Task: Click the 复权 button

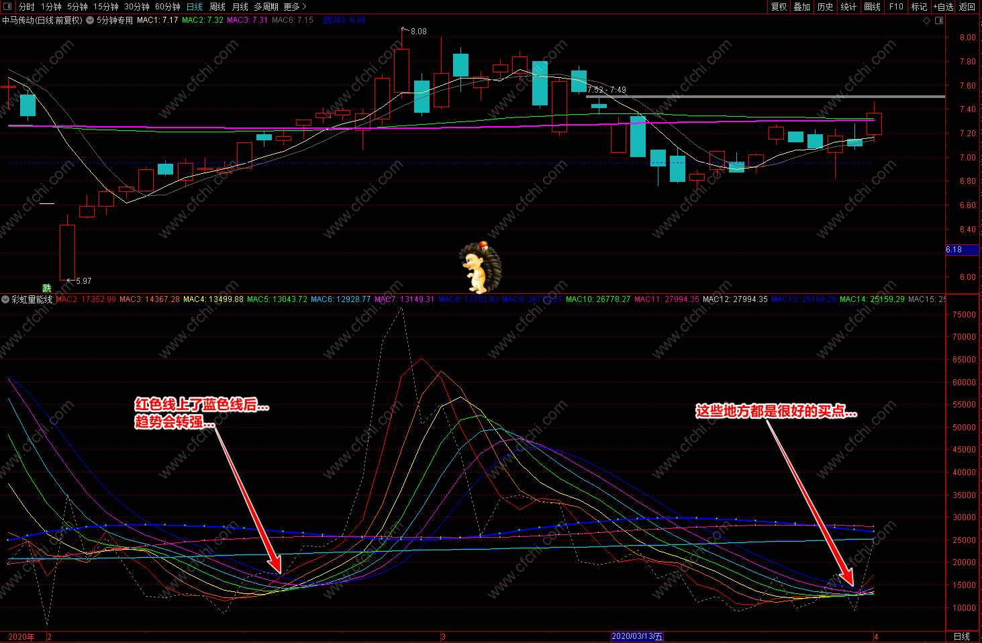Action: [x=779, y=7]
